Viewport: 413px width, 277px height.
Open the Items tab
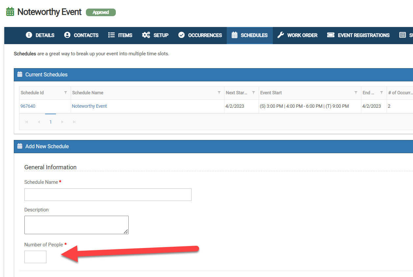(120, 35)
